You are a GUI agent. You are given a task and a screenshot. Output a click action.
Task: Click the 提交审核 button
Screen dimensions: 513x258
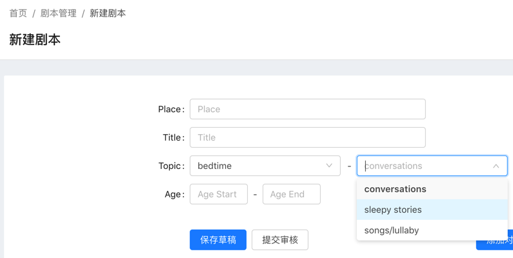coord(280,240)
